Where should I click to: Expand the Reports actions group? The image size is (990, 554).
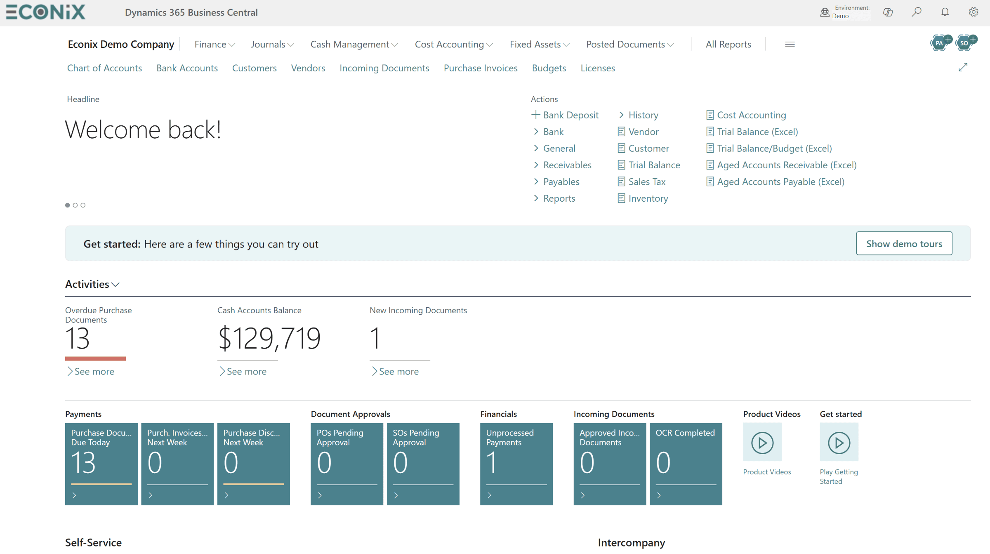[x=554, y=198]
